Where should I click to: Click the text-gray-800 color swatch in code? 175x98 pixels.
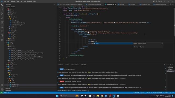tap(104, 22)
